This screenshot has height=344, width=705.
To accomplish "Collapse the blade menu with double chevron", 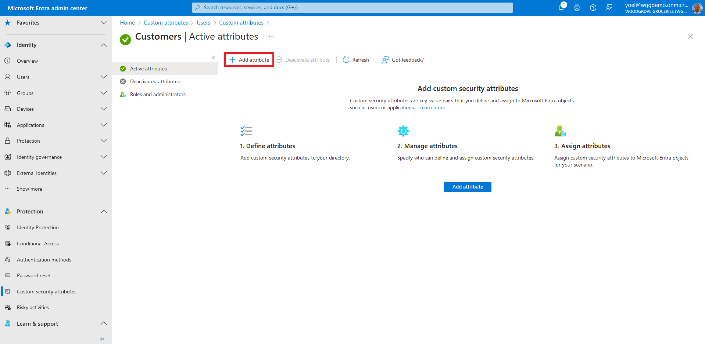I will [213, 58].
